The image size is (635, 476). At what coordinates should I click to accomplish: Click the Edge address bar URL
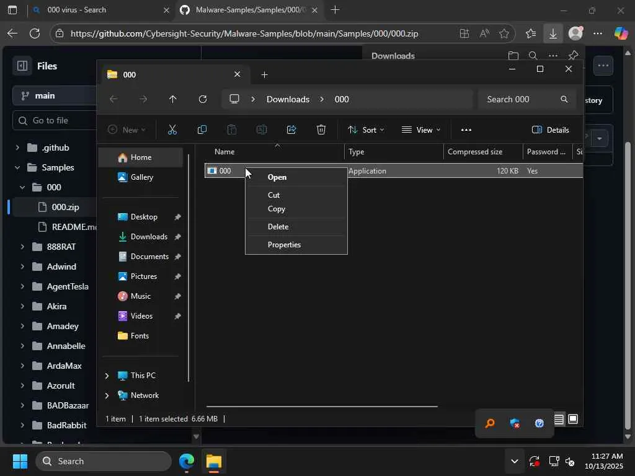pos(244,33)
